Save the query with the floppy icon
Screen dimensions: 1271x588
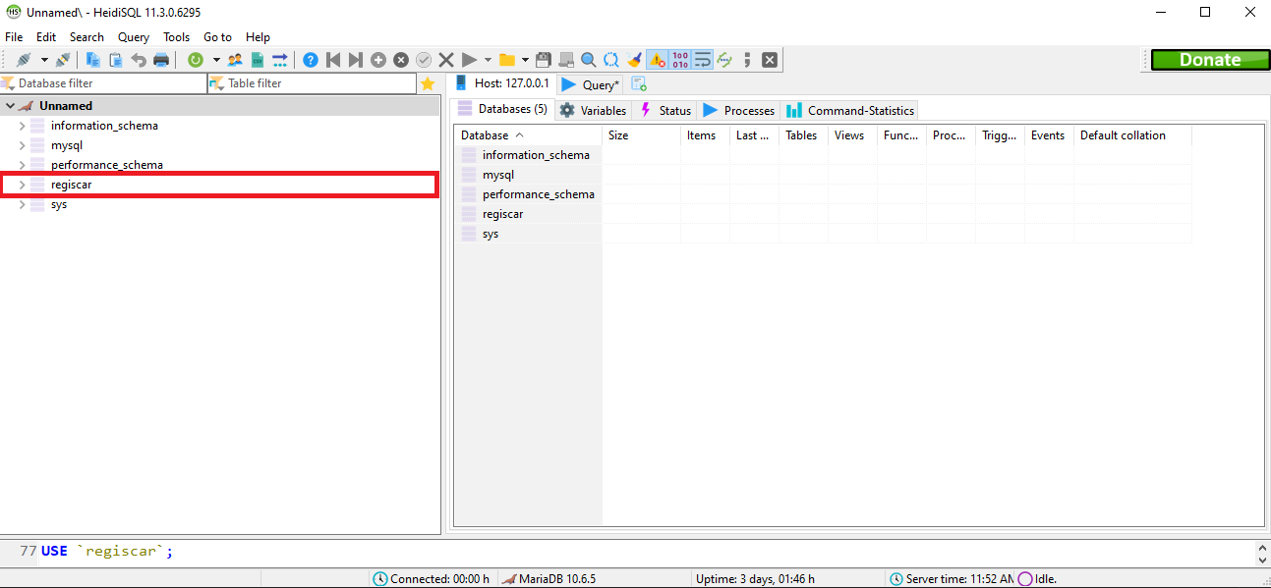point(544,60)
